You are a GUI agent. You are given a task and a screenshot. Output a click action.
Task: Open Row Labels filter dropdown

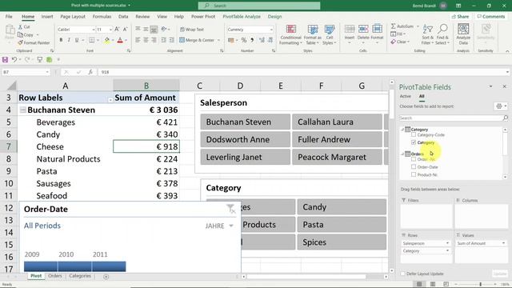pos(110,99)
